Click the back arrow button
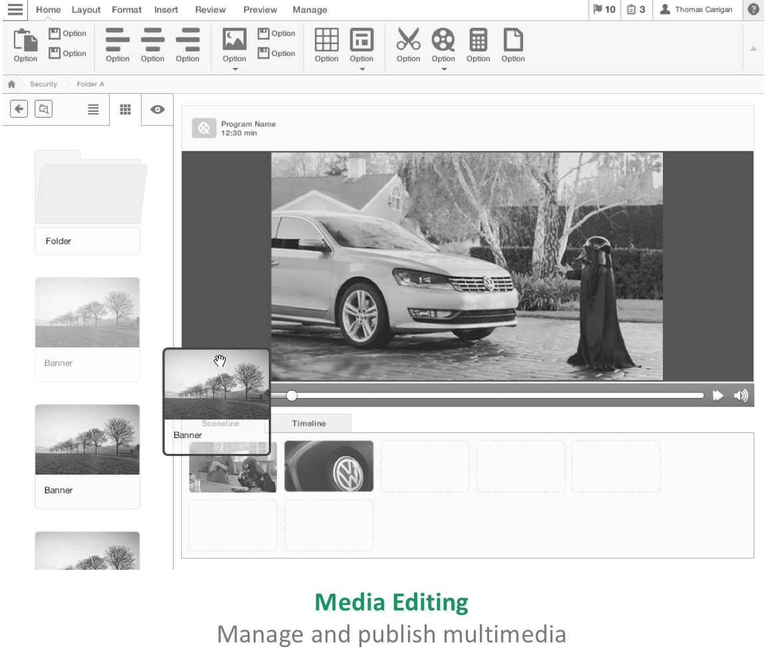The width and height of the screenshot is (768, 659). click(19, 109)
